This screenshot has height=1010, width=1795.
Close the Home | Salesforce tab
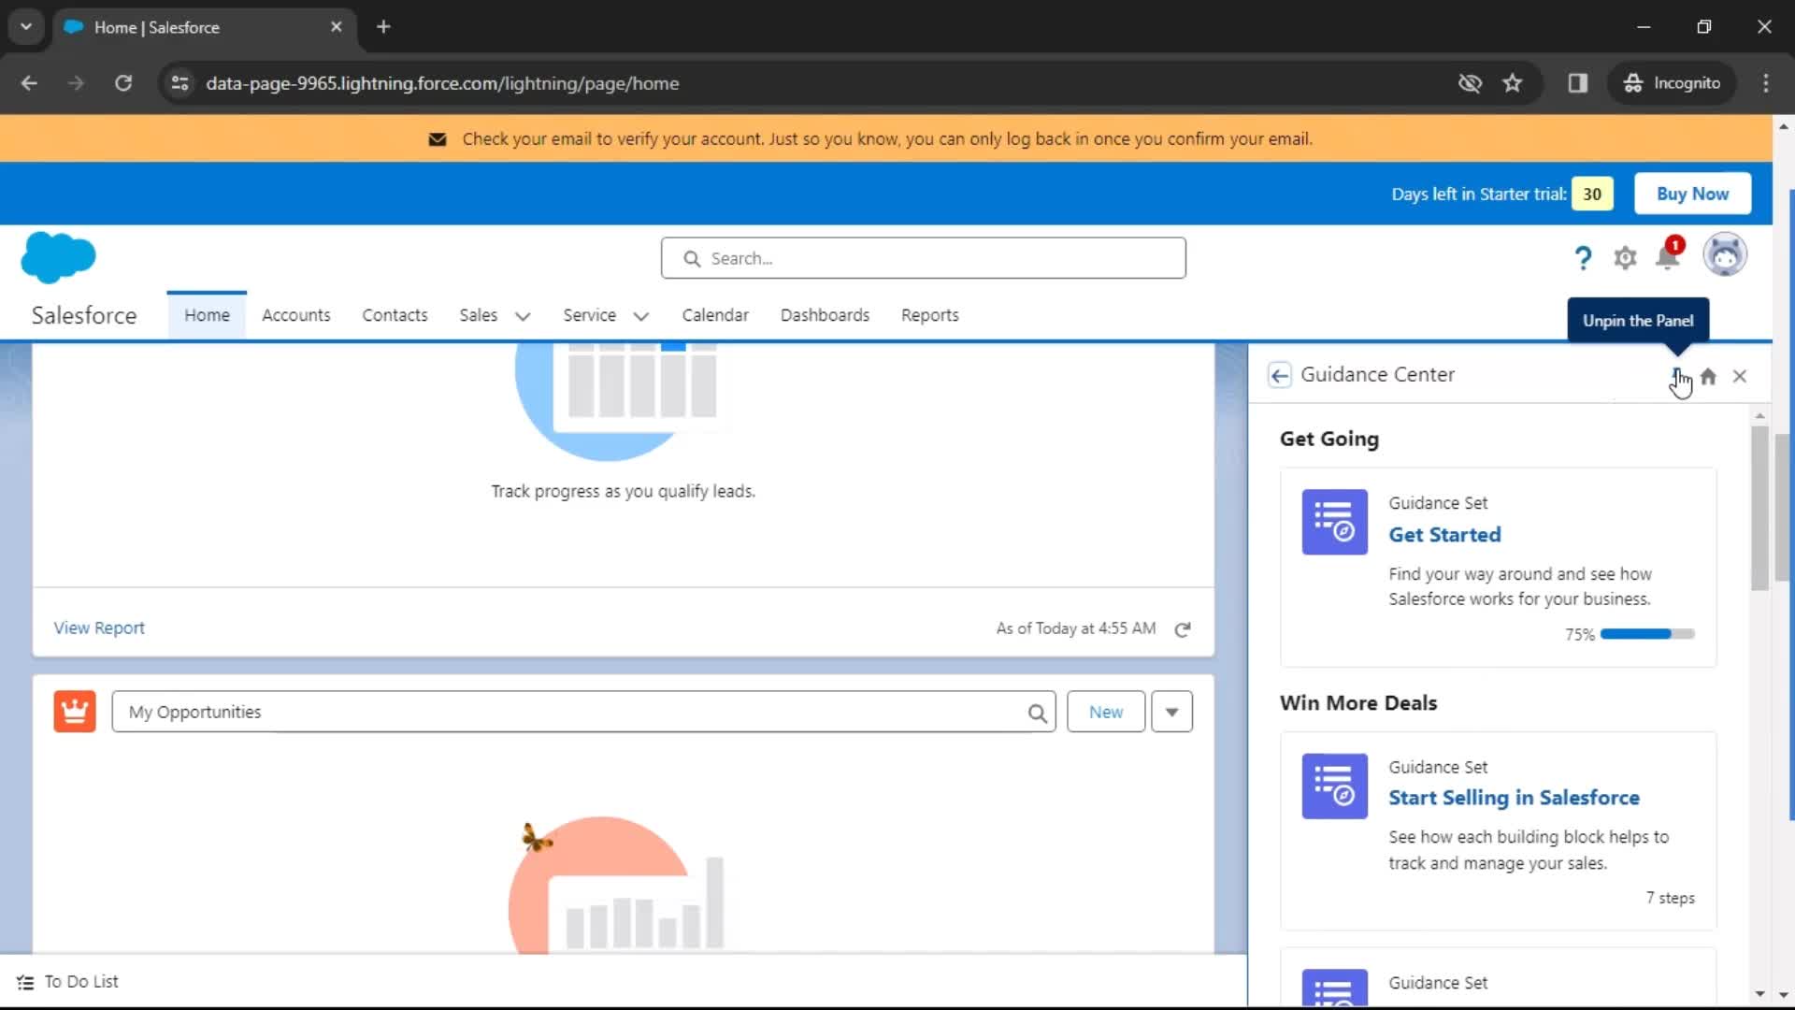click(x=337, y=27)
